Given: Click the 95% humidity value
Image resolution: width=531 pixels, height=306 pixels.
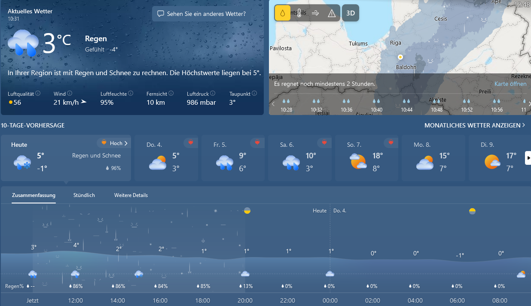Looking at the screenshot, I should (107, 102).
